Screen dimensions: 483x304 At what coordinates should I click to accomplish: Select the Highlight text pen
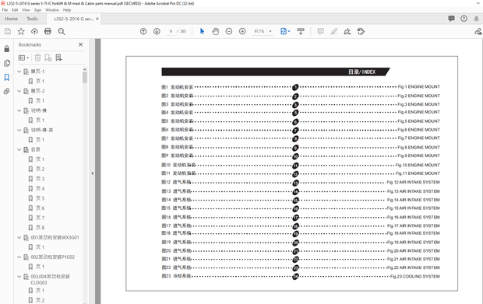click(x=334, y=31)
